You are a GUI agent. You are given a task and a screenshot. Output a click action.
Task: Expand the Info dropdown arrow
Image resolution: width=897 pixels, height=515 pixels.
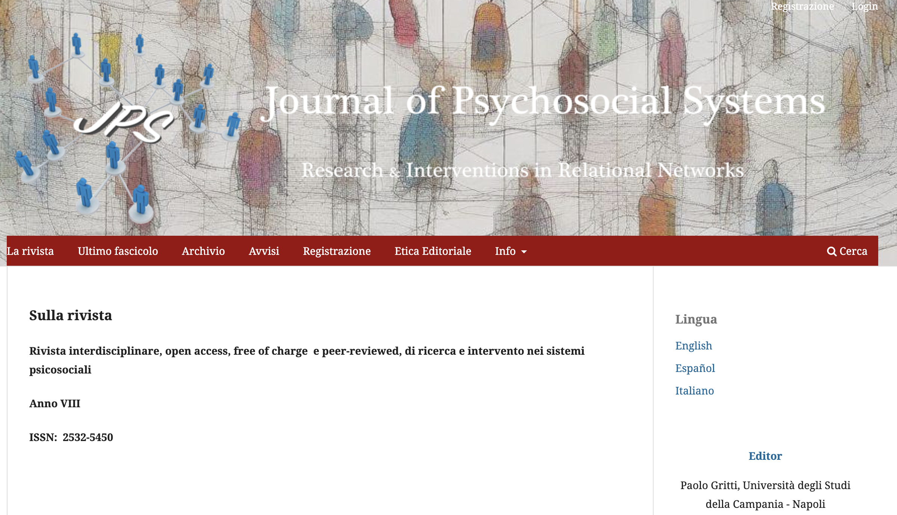coord(524,252)
